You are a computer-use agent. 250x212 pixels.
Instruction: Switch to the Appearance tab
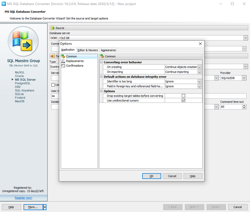(108, 50)
